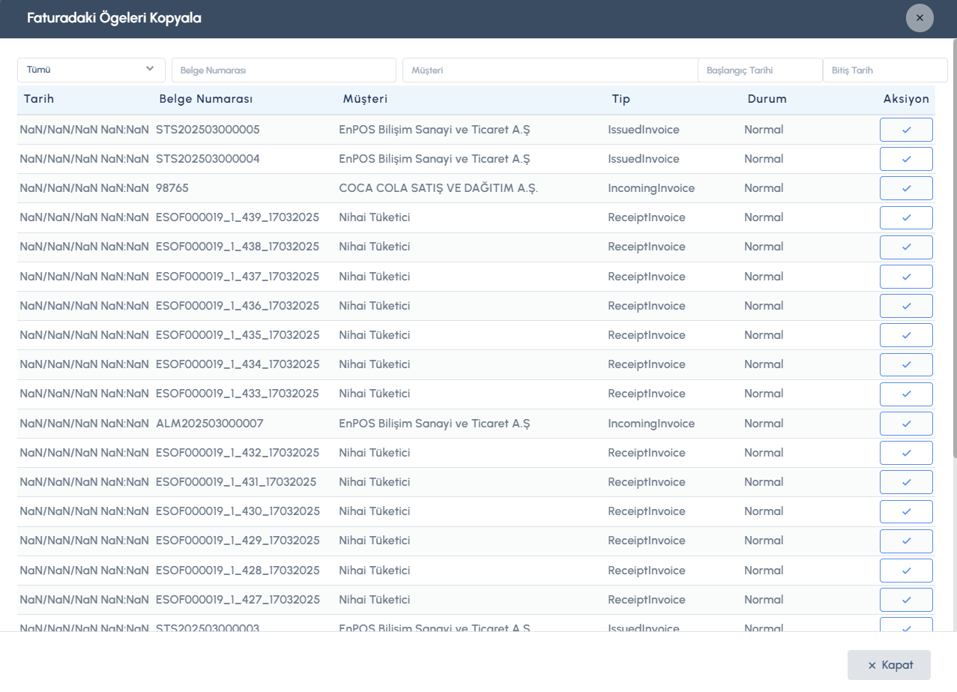This screenshot has width=957, height=692.
Task: Open the Tümü type filter dropdown
Action: (91, 70)
